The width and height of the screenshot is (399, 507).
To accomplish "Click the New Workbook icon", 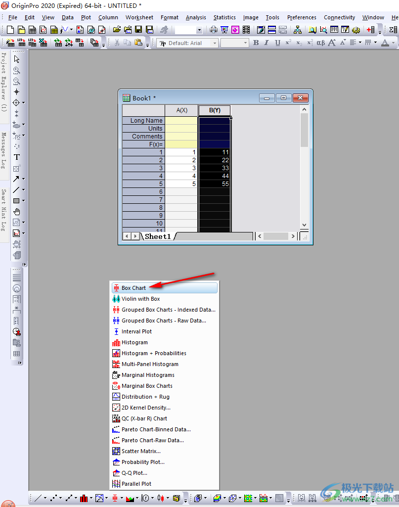I will click(x=32, y=30).
